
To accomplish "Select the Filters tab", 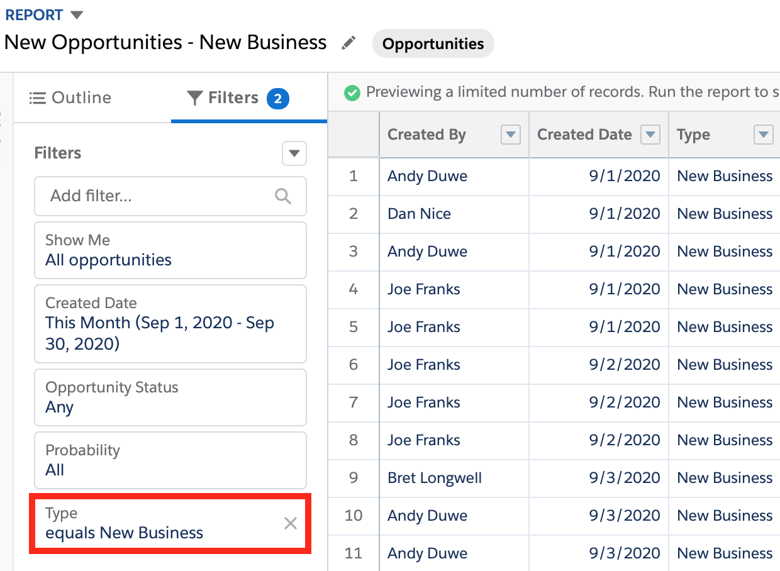I will pos(233,98).
